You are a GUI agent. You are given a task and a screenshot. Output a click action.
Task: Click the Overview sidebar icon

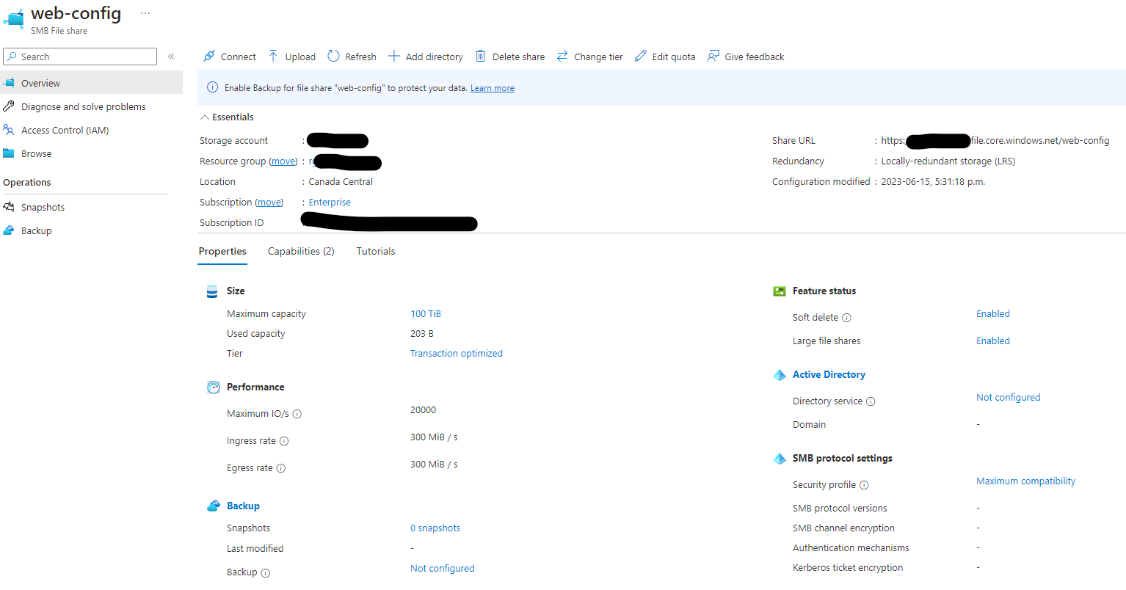(9, 83)
